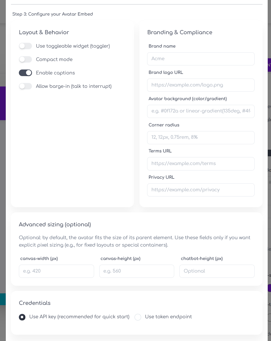This screenshot has height=341, width=271.
Task: Click the "Use toggleable widget (toggler)" label text
Action: click(73, 46)
